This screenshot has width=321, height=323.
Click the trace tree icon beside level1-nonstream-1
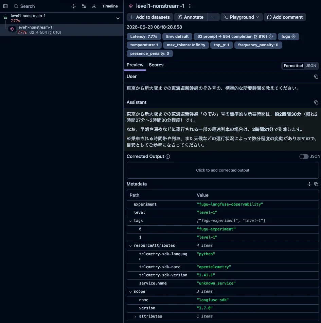(5, 17)
